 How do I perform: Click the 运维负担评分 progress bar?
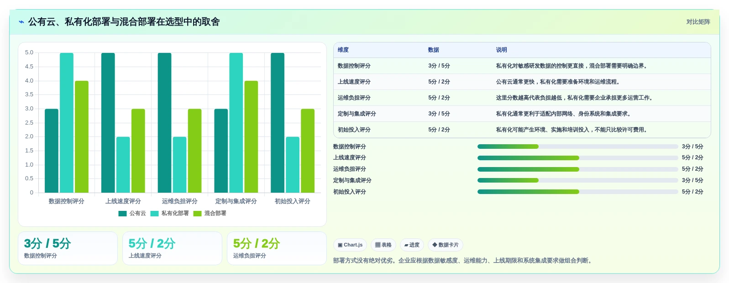[577, 169]
